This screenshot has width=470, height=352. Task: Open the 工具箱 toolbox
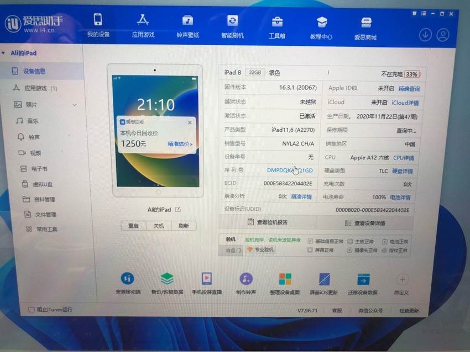click(x=276, y=28)
